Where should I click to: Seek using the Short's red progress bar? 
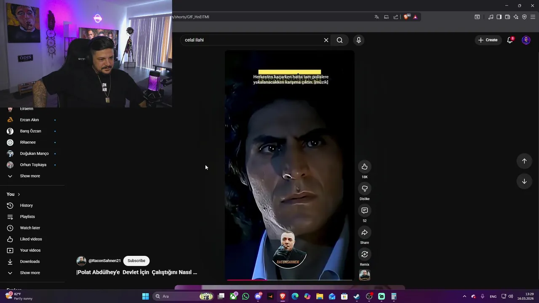coord(290,280)
